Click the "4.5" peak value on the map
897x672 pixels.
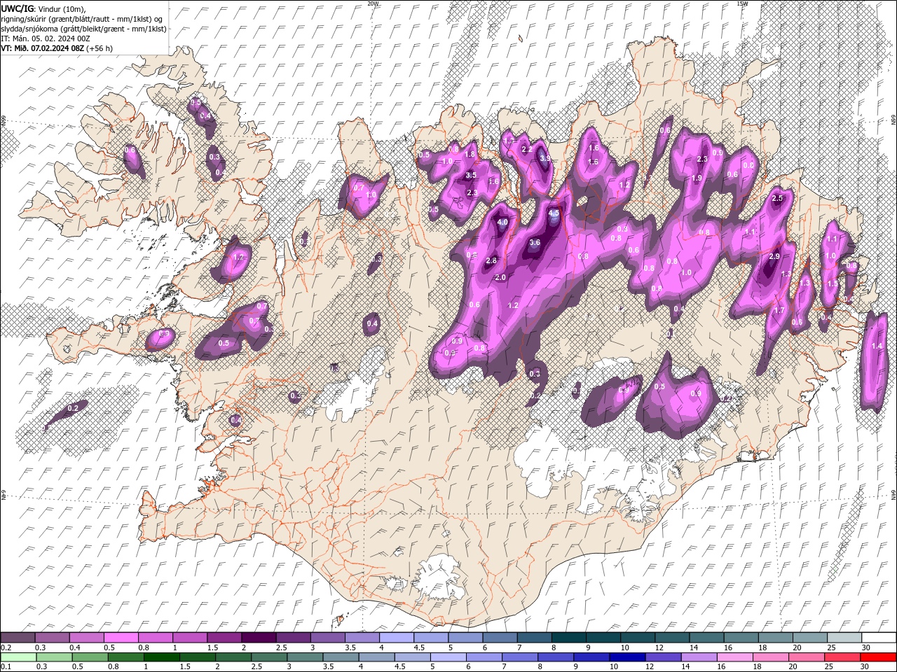click(554, 213)
